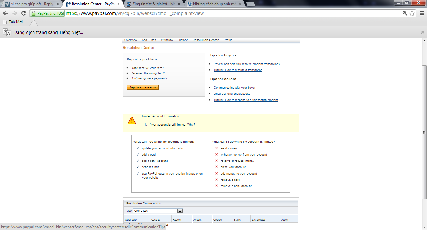This screenshot has width=427, height=230.
Task: Open 'Tutorial: How to respond to a transaction problem'
Action: pyautogui.click(x=246, y=100)
